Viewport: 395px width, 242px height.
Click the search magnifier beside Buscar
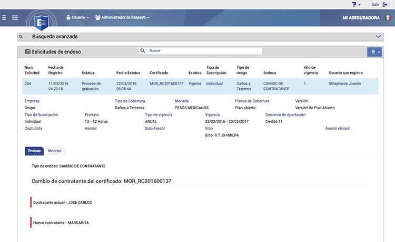click(143, 50)
